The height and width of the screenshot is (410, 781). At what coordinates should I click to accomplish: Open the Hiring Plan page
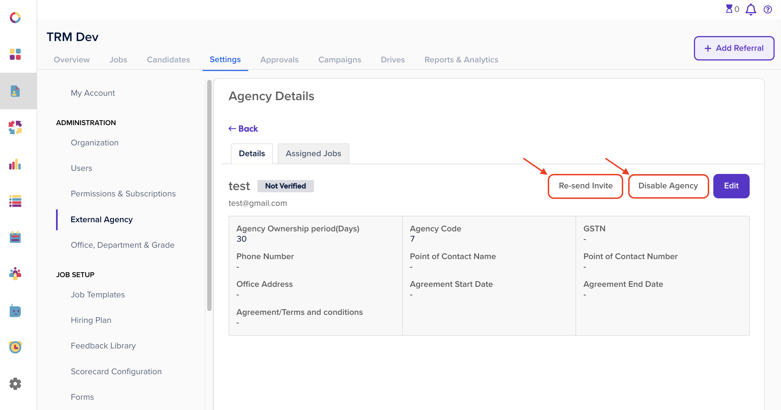[x=91, y=320]
